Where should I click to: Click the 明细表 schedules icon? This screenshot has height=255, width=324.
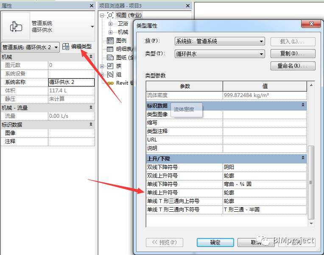pos(110,49)
